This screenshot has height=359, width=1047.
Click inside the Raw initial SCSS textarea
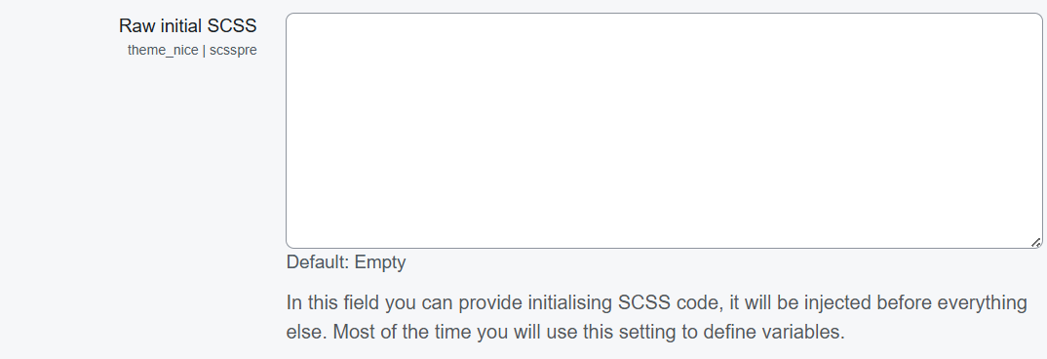(664, 131)
